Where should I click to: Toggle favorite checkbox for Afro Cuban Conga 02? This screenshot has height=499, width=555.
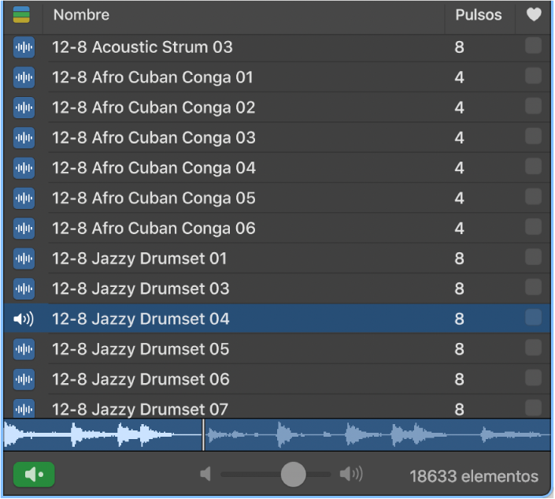click(533, 107)
